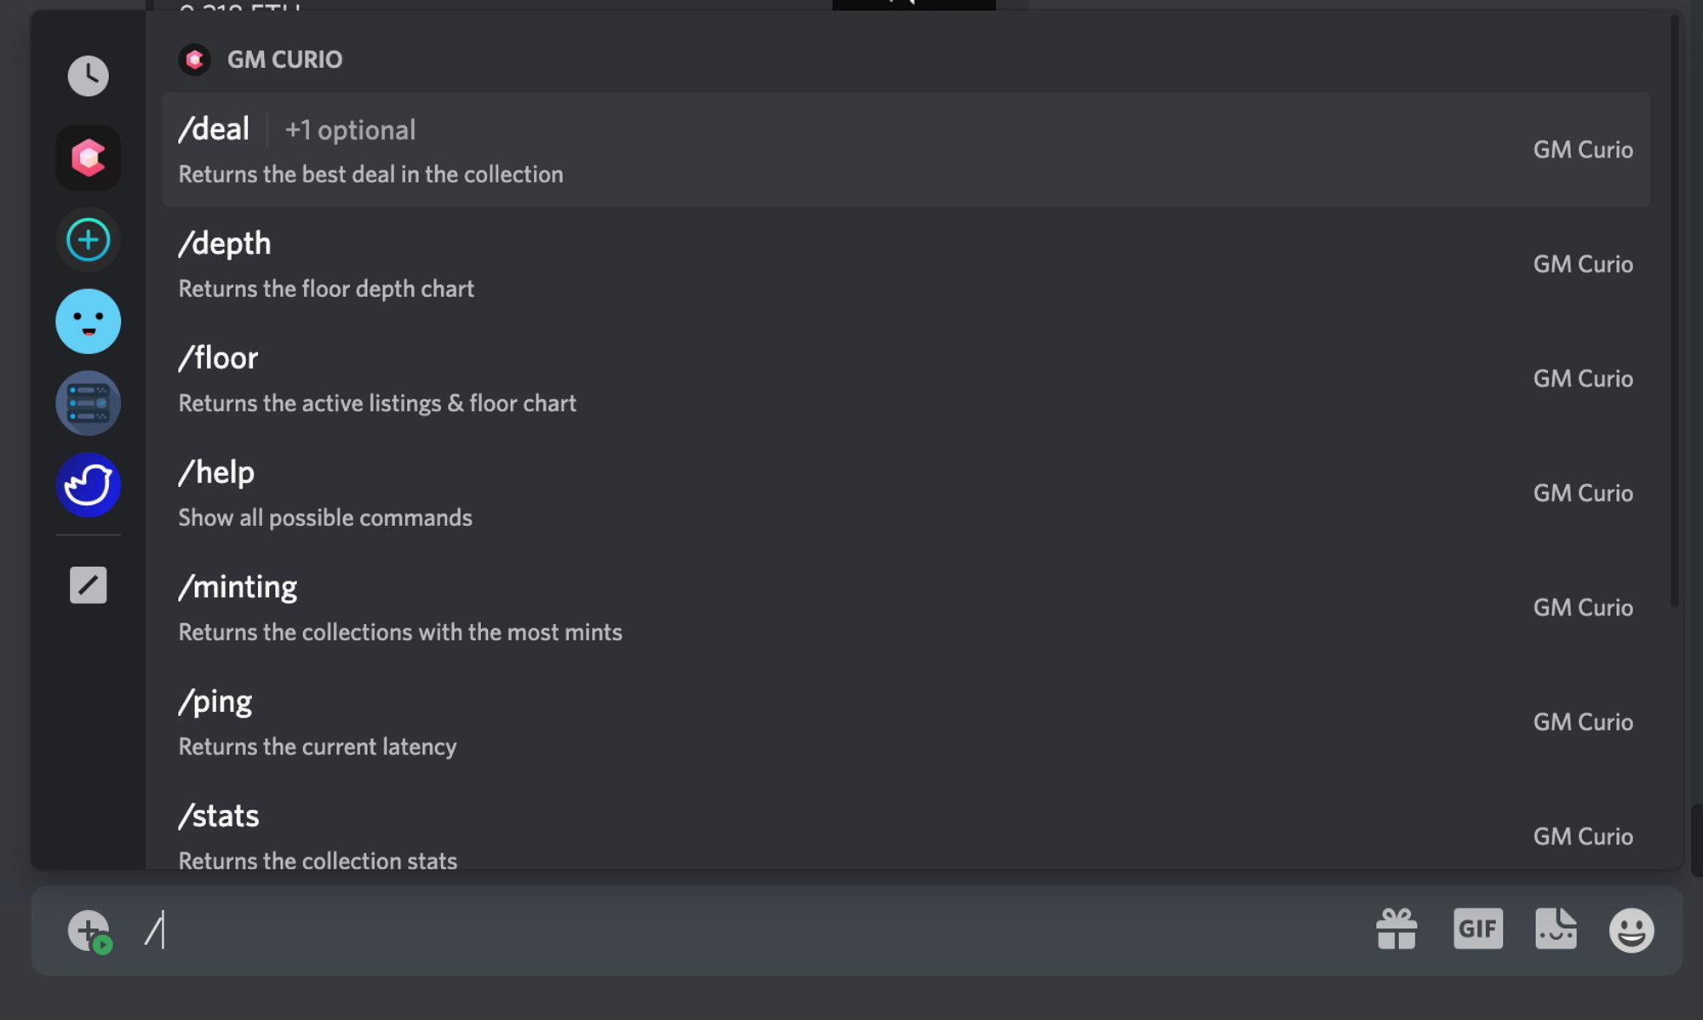Image resolution: width=1703 pixels, height=1020 pixels.
Task: Select teal plus-circle bot icon
Action: click(88, 239)
